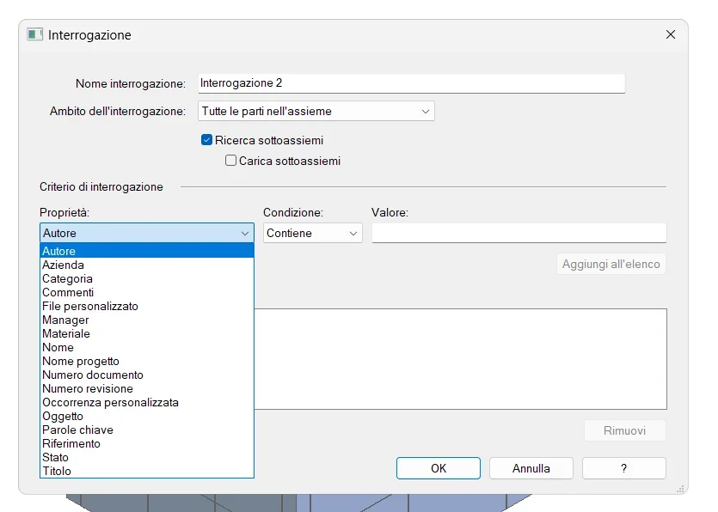Open help with the ? button
This screenshot has height=512, width=718.
click(623, 468)
